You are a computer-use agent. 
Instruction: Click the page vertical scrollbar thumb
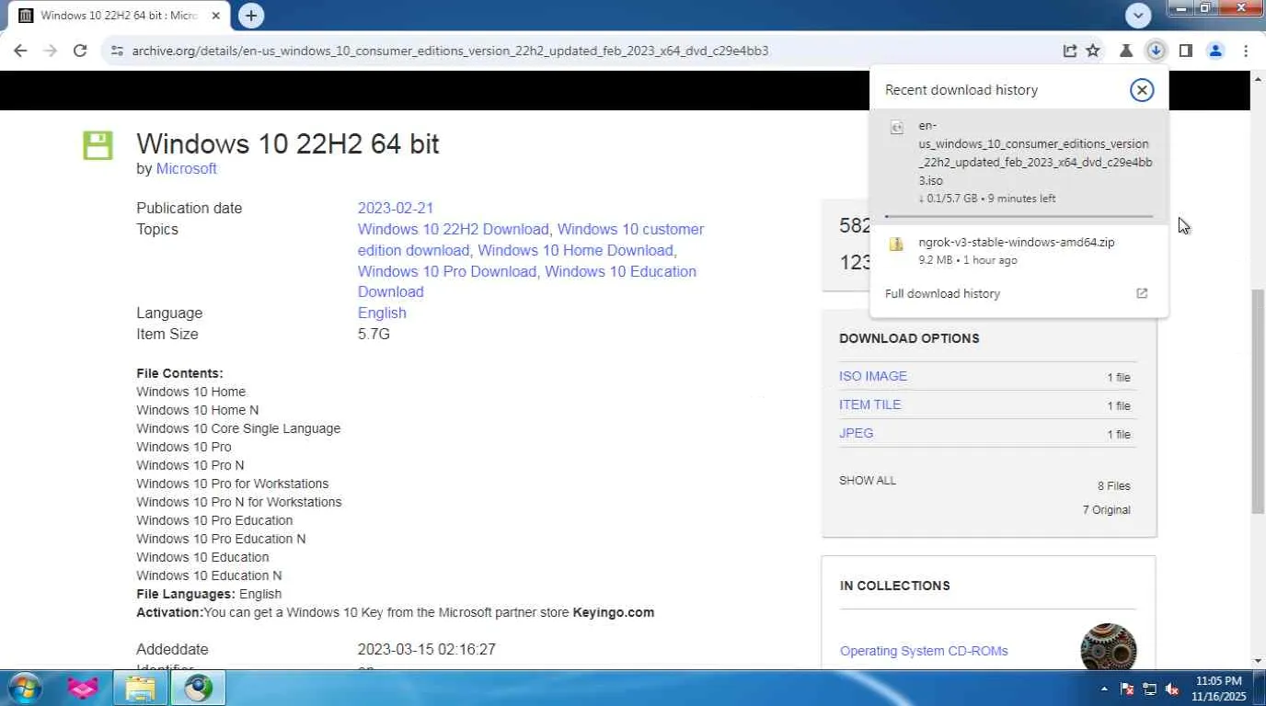[1258, 402]
